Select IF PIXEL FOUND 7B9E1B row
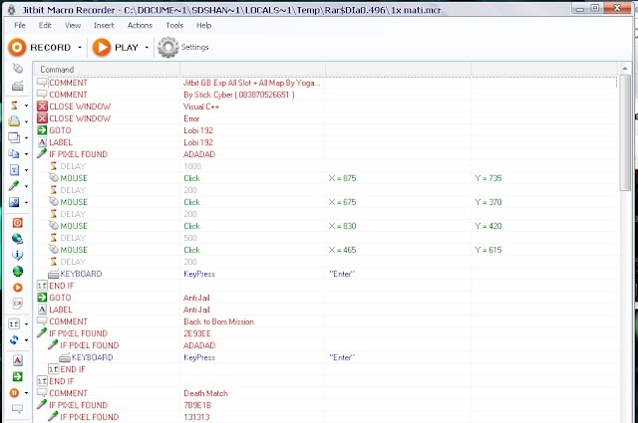This screenshot has height=423, width=638. [326, 405]
